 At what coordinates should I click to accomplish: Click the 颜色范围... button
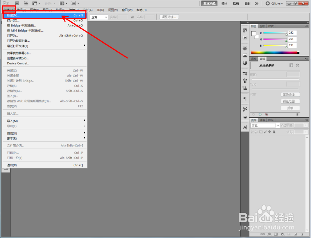290,101
